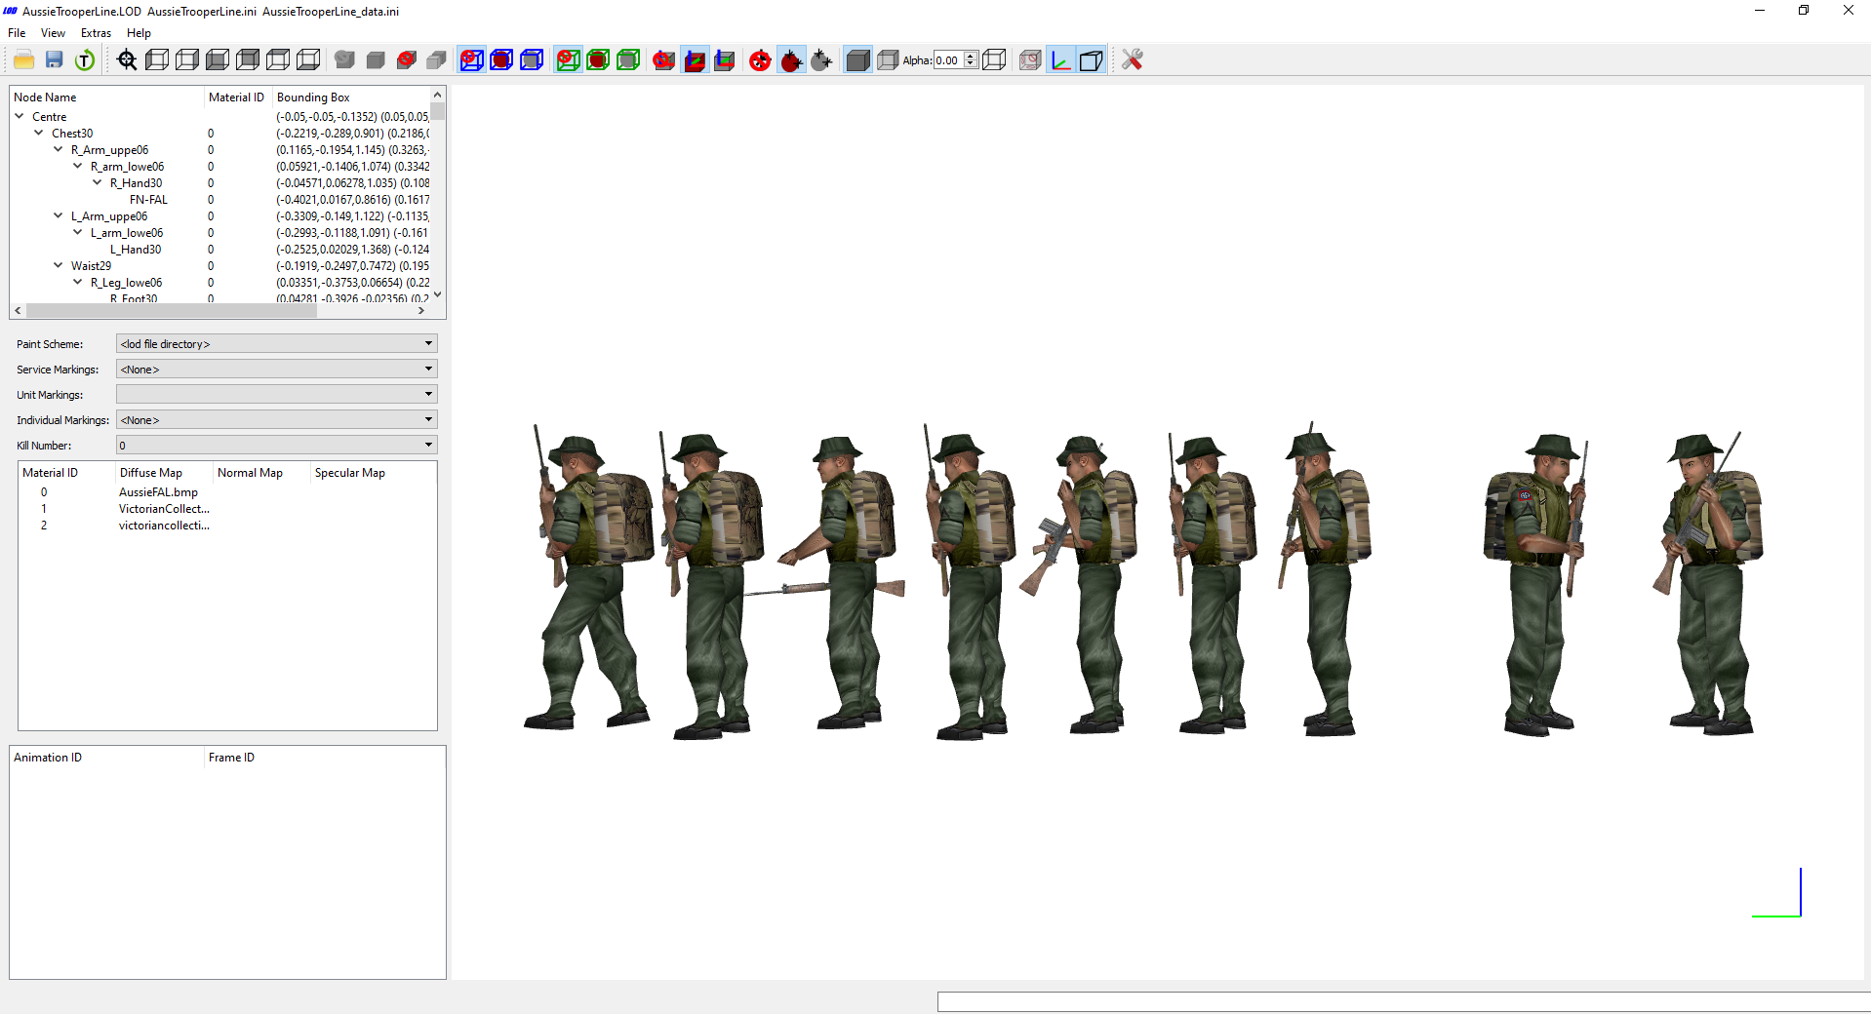Click the plain solid gray cube icon left of the red-barred cube
This screenshot has height=1014, width=1871.
(x=376, y=60)
